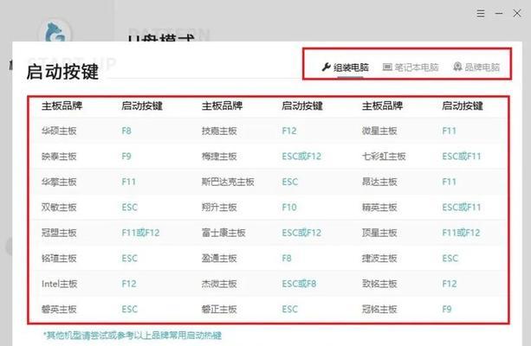The image size is (531, 346).
Task: Switch to the 组装电脑 tab
Action: pos(346,67)
